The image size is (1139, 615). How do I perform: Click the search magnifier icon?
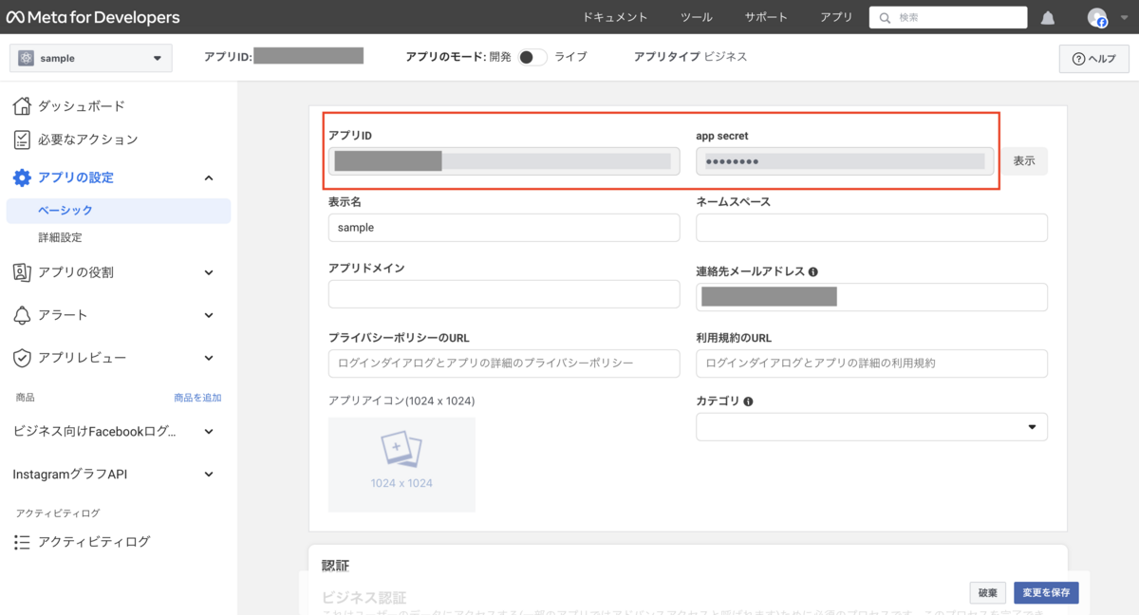click(x=885, y=18)
